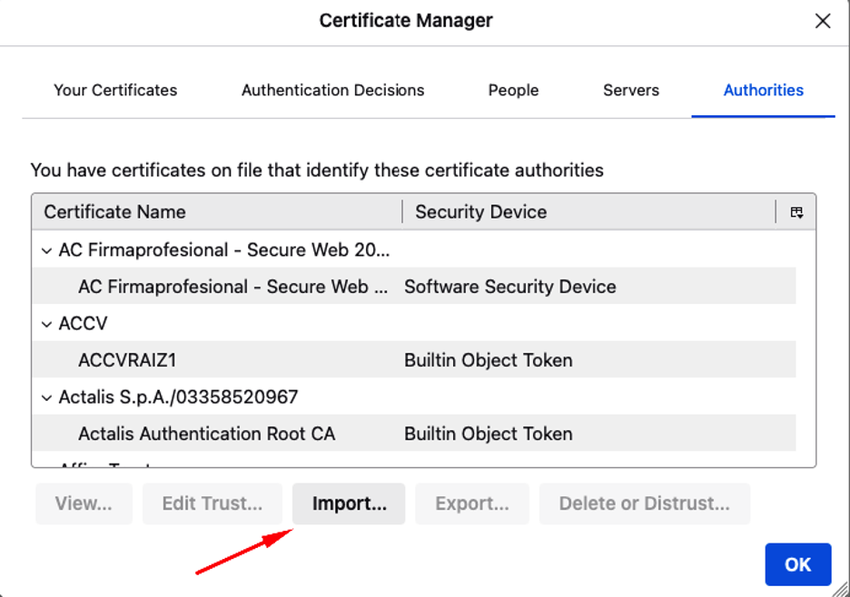Select the ACCV group row
This screenshot has width=850, height=597.
(x=414, y=323)
